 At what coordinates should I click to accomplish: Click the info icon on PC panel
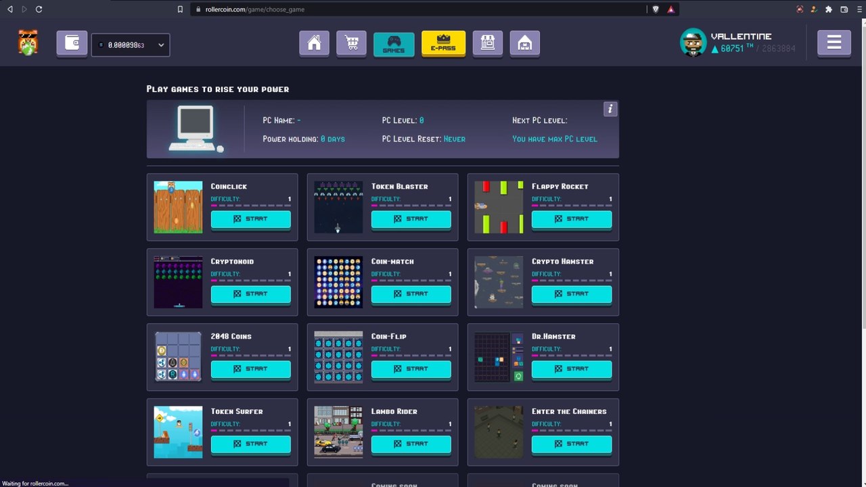point(610,109)
